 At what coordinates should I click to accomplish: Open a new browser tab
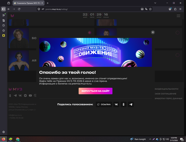(48, 3)
